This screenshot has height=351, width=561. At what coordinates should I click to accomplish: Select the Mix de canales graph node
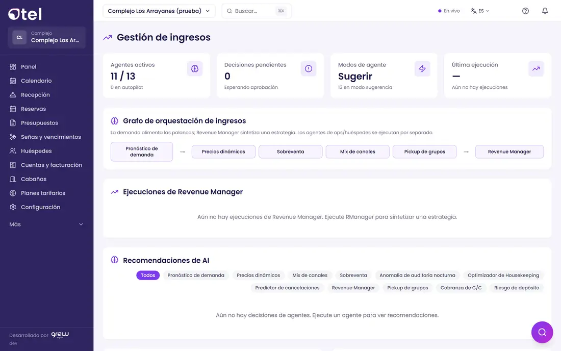pos(358,152)
